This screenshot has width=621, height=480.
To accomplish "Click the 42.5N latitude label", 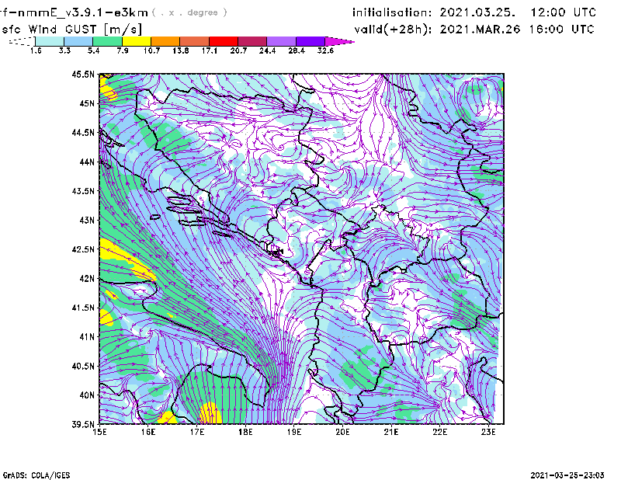I will click(84, 249).
